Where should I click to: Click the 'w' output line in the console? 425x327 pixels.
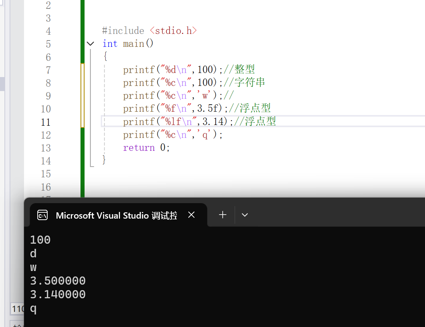33,268
